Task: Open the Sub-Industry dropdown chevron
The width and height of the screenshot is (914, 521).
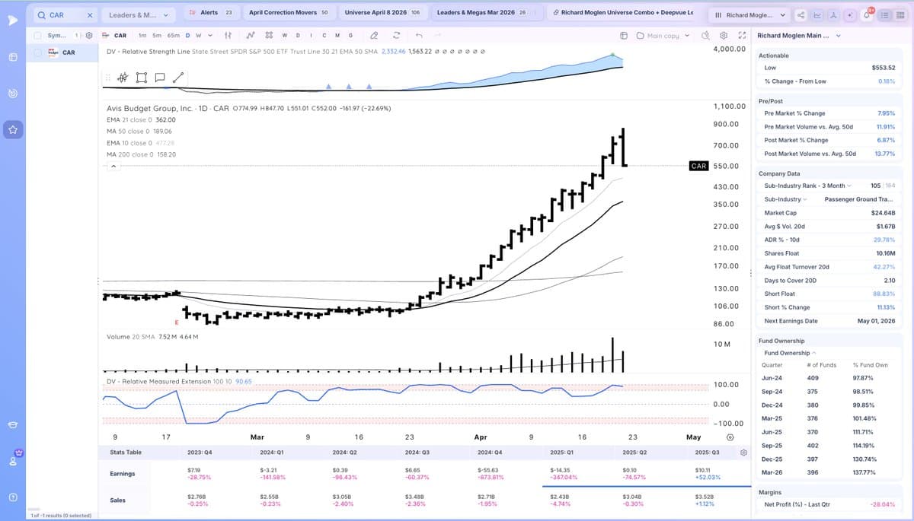Action: [x=804, y=199]
